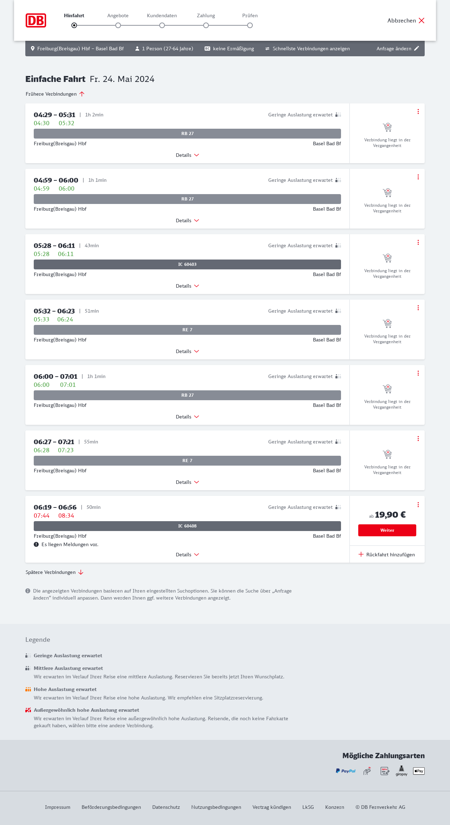
Task: Select the Hinfahrt step radio marker
Action: coord(74,25)
